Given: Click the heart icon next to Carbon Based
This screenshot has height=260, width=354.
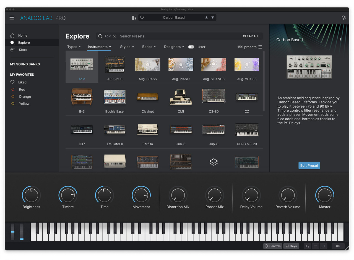Looking at the screenshot, I should tap(142, 17).
